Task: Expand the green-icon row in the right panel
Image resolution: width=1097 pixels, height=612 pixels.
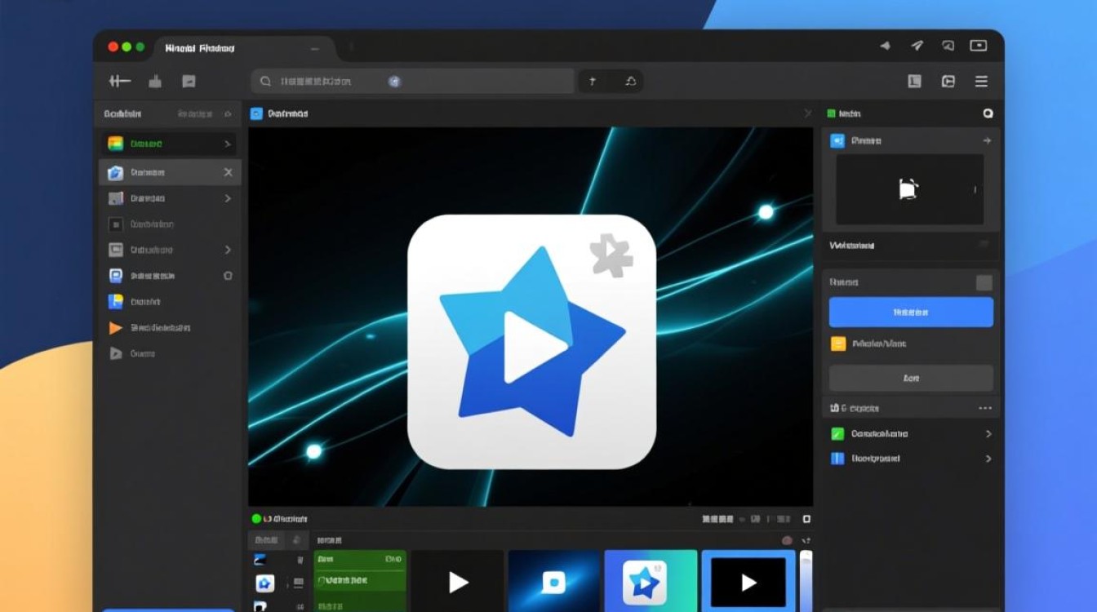Action: (988, 434)
